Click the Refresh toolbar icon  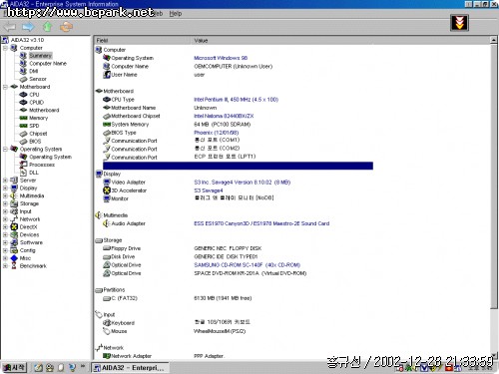67,27
